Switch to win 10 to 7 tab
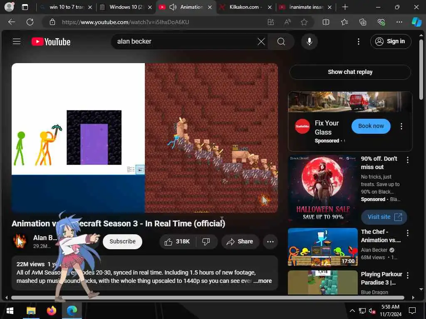 tap(67, 7)
